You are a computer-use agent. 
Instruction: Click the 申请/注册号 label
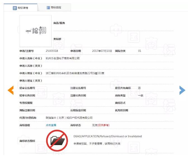[x=27, y=51]
